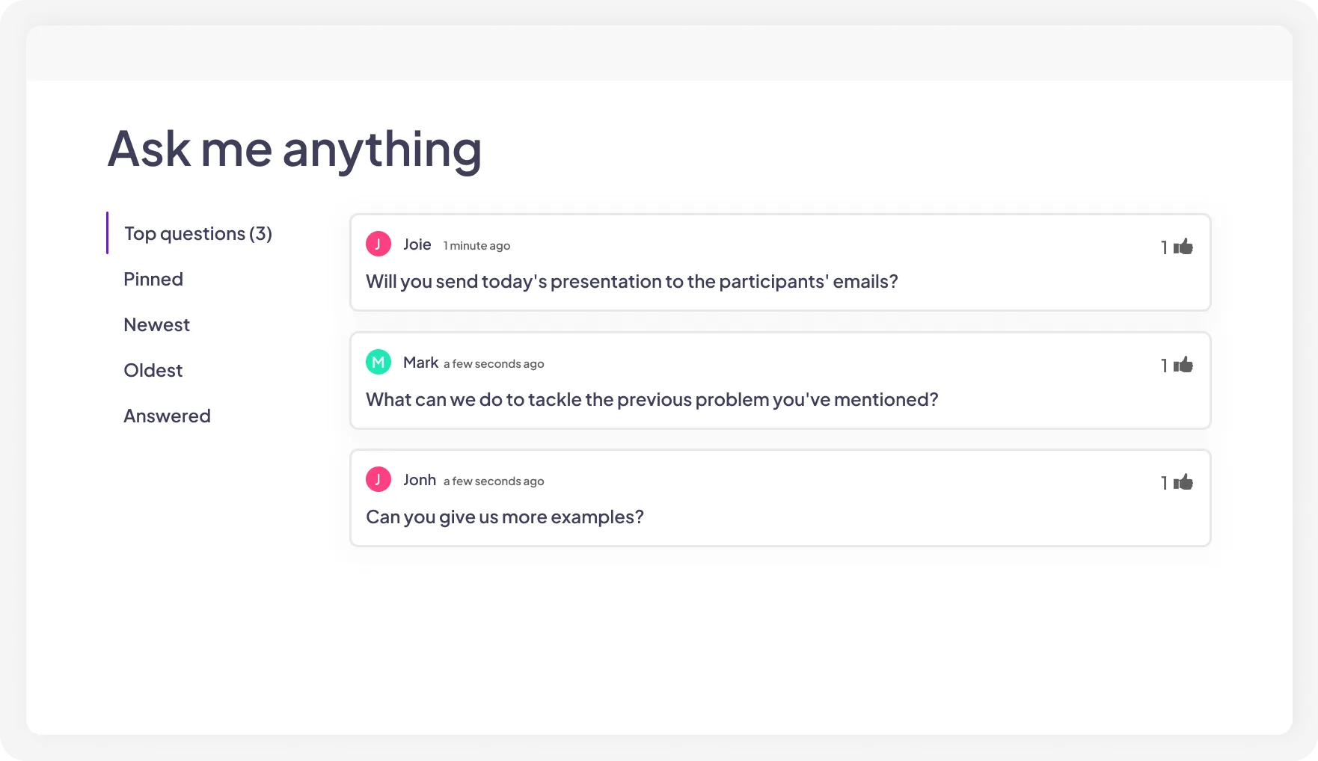Click Joie's pink avatar icon
Viewport: 1318px width, 761px height.
(378, 243)
